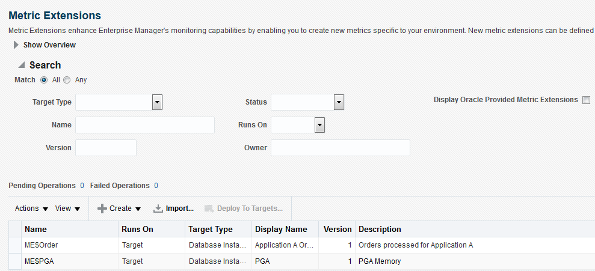Collapse the Search section triangle
The height and width of the screenshot is (271, 595).
(x=22, y=65)
